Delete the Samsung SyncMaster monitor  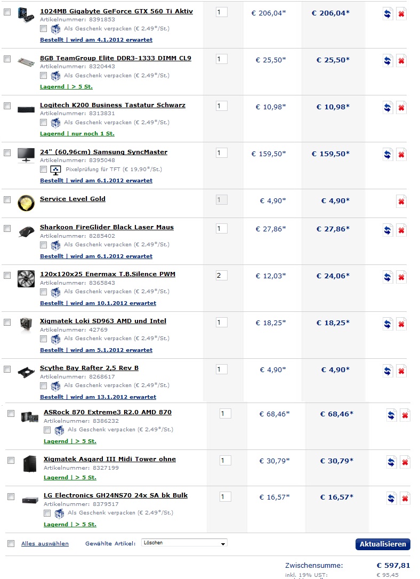point(401,155)
